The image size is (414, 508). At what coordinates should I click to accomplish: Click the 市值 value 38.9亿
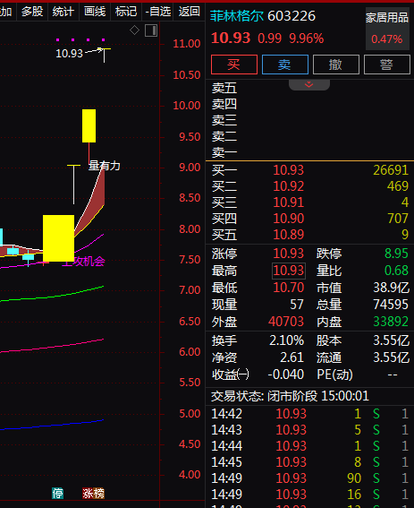click(392, 288)
